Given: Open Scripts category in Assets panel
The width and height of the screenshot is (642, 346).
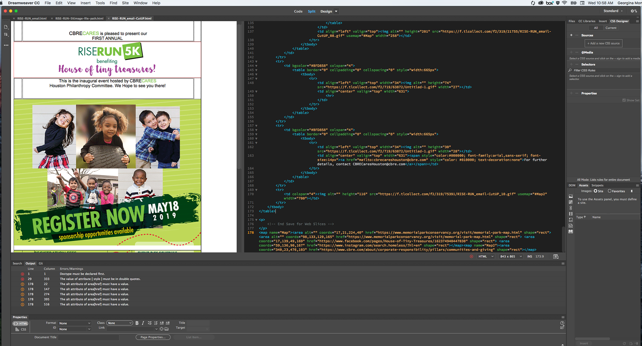Looking at the screenshot, I should [571, 220].
